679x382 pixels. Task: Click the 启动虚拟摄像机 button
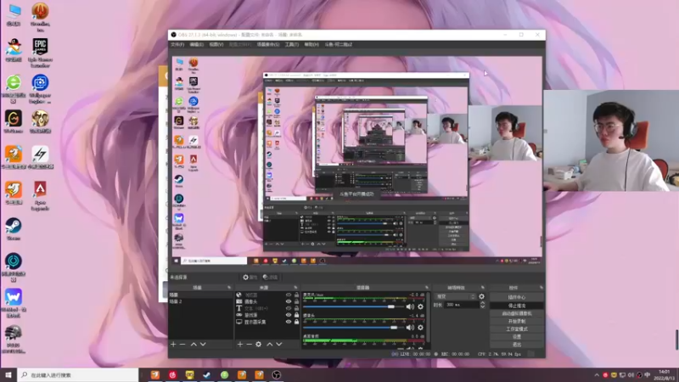[517, 313]
